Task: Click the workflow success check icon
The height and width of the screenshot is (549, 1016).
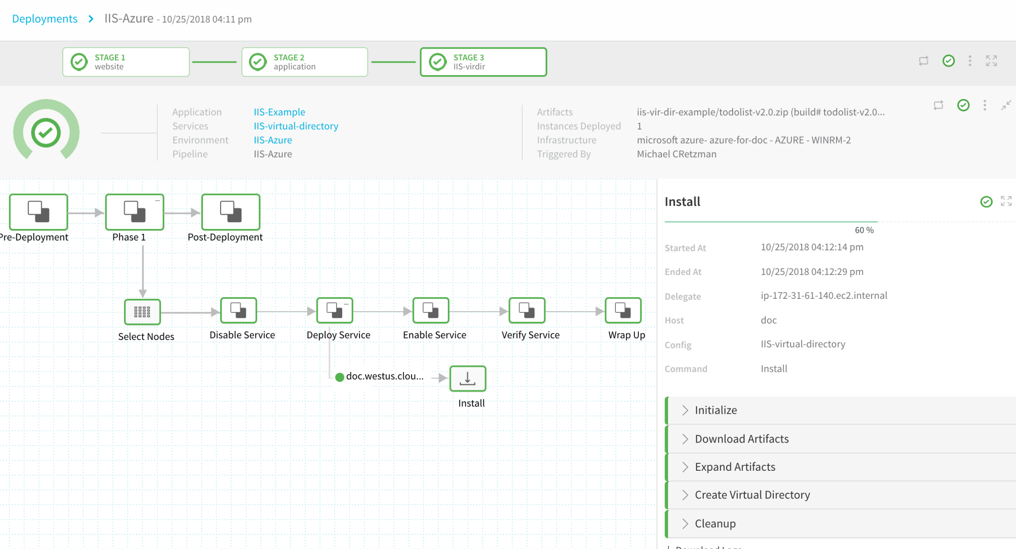Action: click(x=963, y=105)
